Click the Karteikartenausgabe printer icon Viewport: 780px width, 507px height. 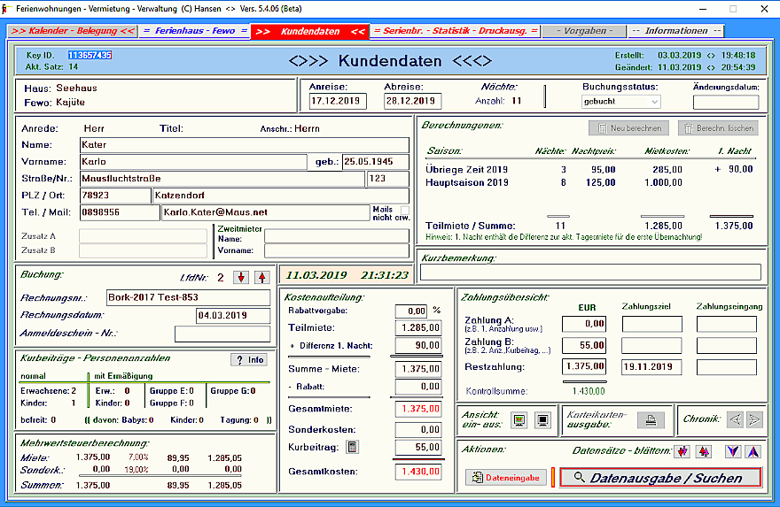650,420
